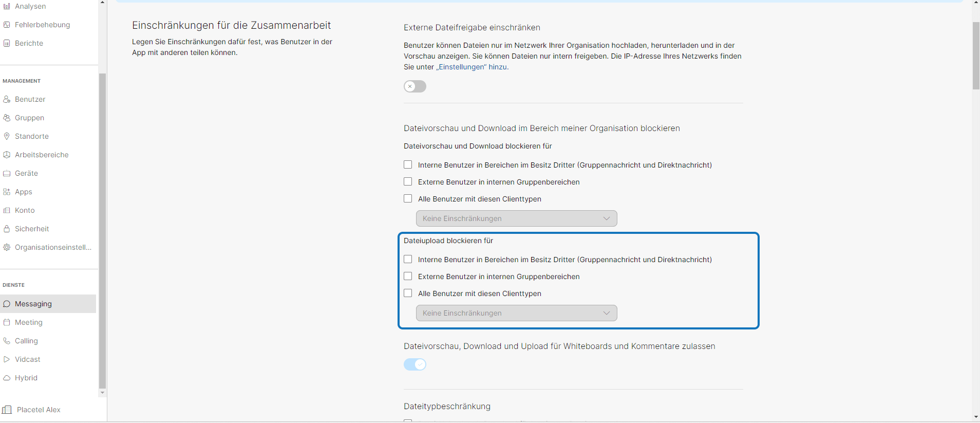The width and height of the screenshot is (980, 423).
Task: Check Externe Benutzer under Dateiupload blockieren
Action: click(x=408, y=277)
